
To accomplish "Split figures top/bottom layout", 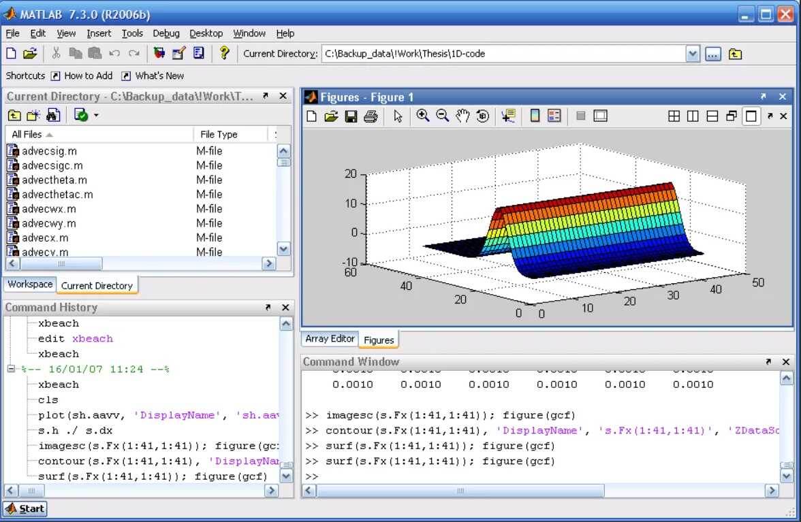I will [x=712, y=116].
